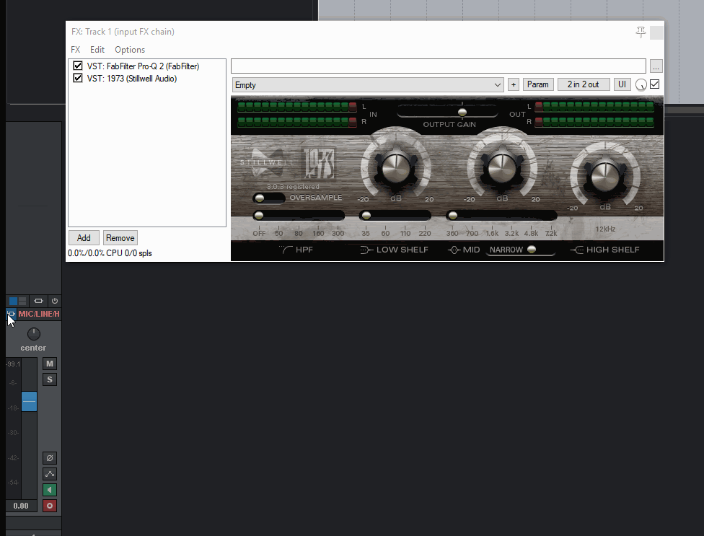Open the Empty preset dropdown
Image resolution: width=704 pixels, height=536 pixels.
(x=368, y=85)
